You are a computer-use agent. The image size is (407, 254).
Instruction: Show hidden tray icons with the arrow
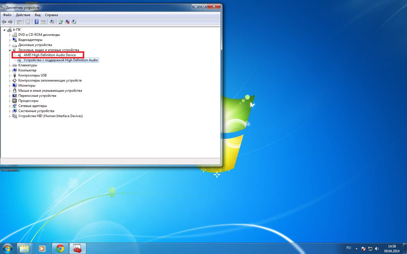point(356,249)
